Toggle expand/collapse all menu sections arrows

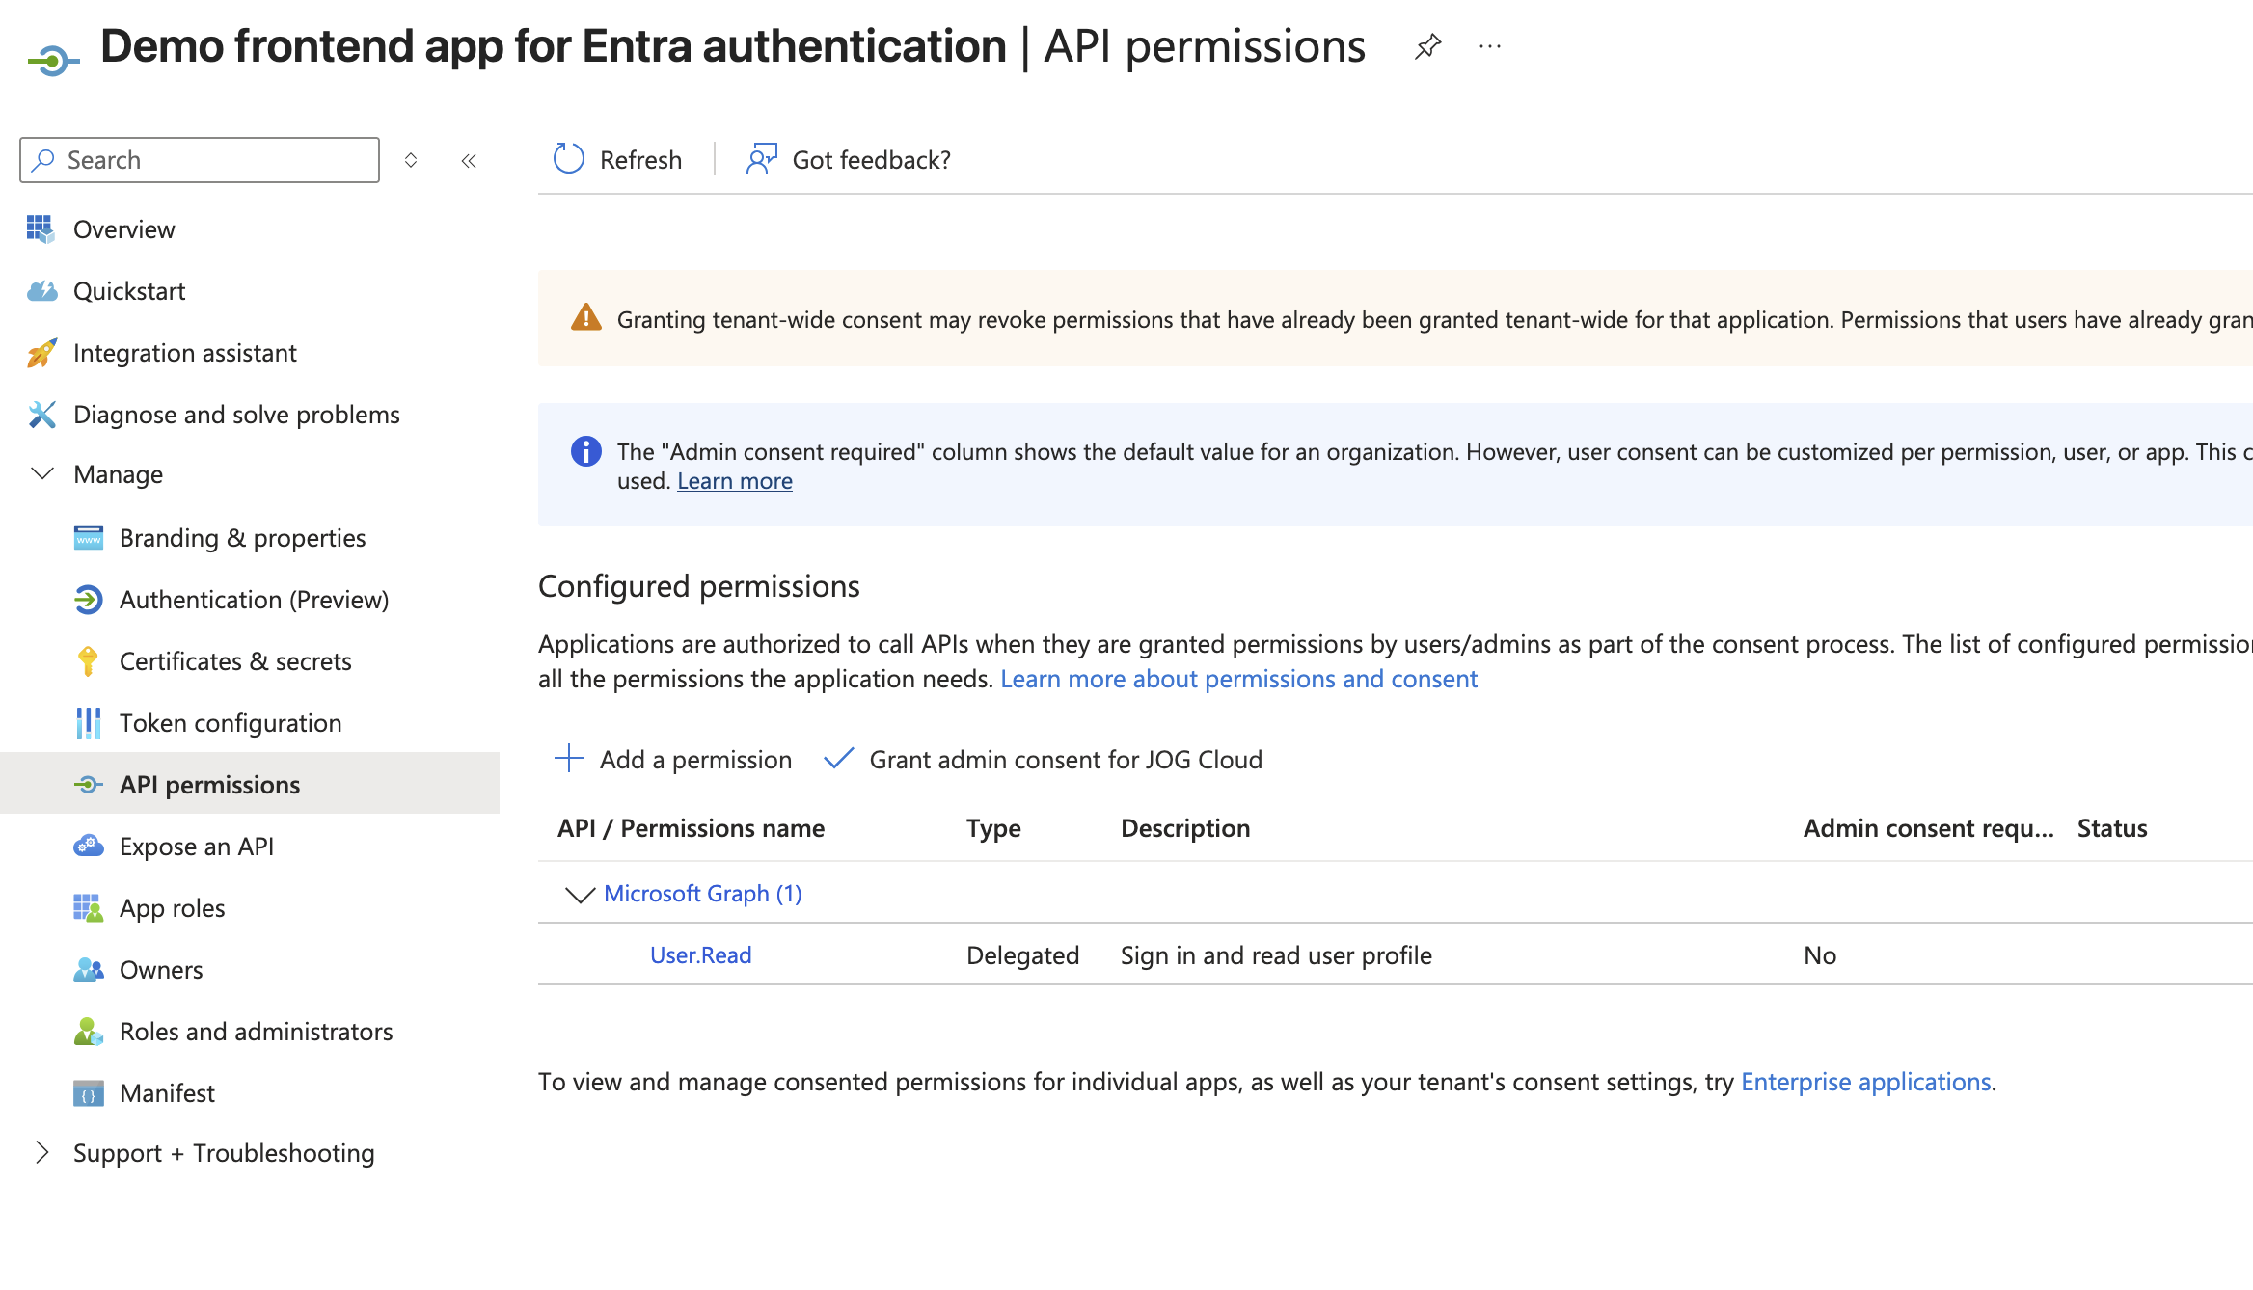coord(411,160)
